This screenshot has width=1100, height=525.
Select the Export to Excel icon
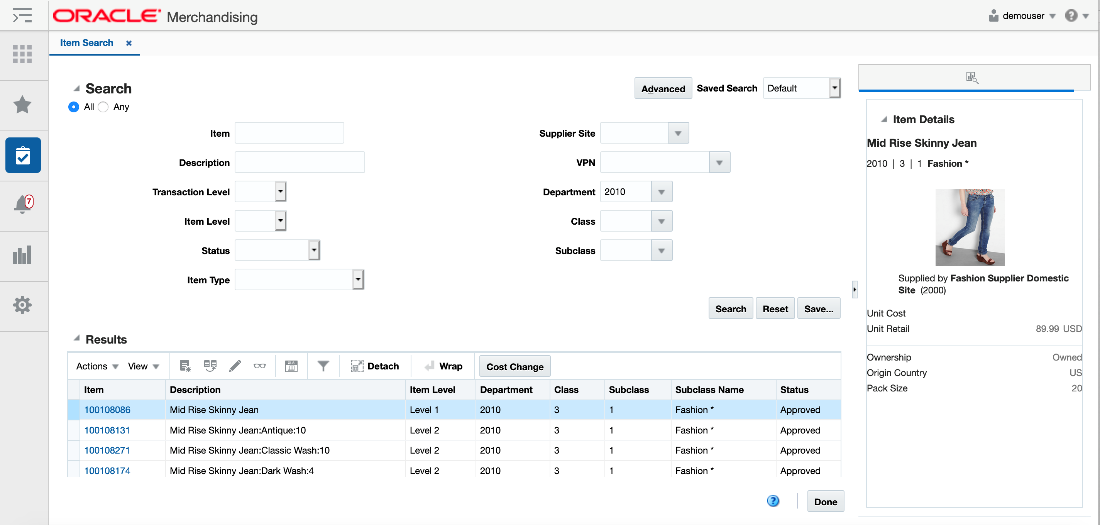pos(292,366)
